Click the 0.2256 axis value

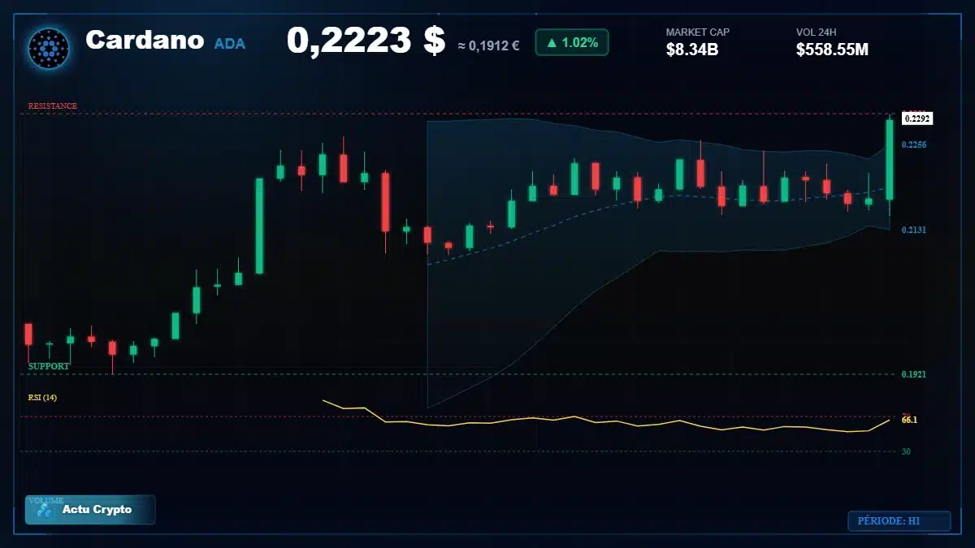pyautogui.click(x=914, y=145)
